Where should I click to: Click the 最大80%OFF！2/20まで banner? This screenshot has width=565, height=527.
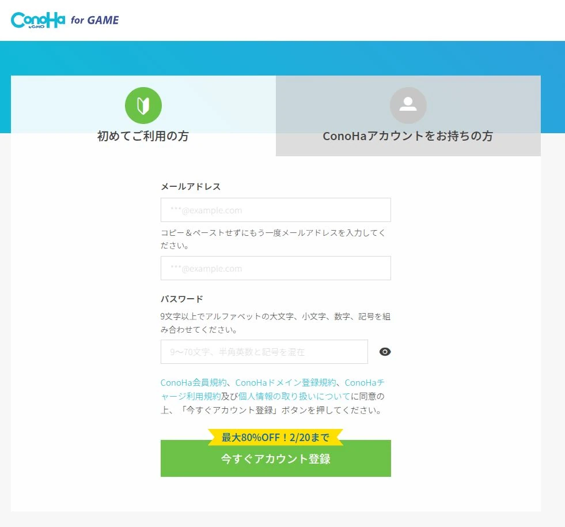(276, 437)
